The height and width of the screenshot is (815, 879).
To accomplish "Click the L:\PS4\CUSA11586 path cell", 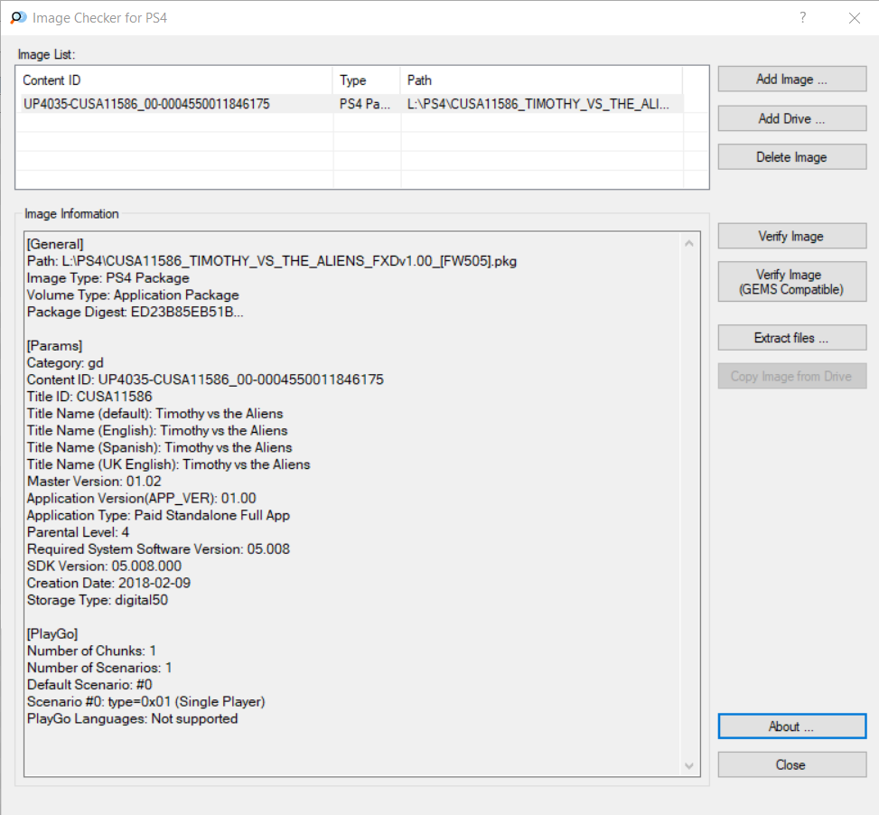I will (x=538, y=104).
